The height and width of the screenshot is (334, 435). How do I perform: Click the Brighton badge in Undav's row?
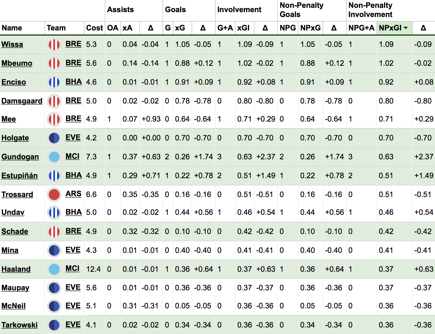[54, 212]
